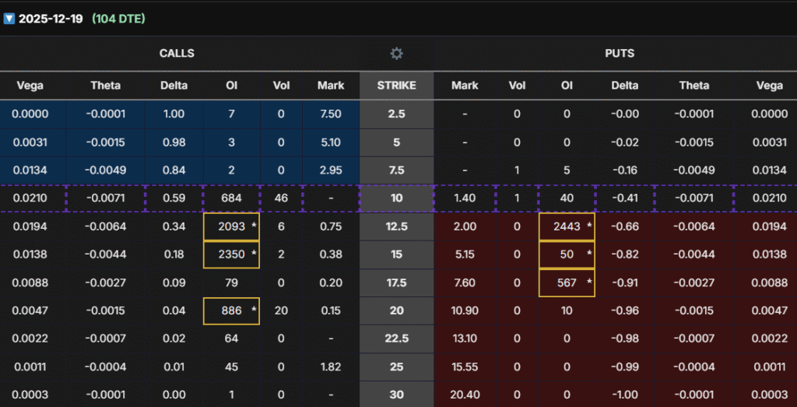Select highlighted call OI 2093 cell
The height and width of the screenshot is (407, 797).
point(231,226)
